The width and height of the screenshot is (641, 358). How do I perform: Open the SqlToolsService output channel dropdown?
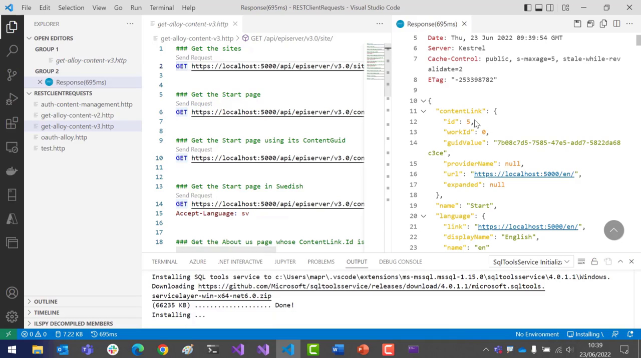(x=531, y=262)
